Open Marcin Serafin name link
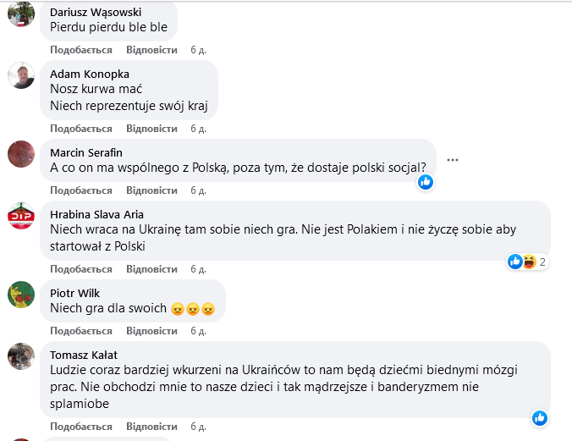Image resolution: width=572 pixels, height=441 pixels. pyautogui.click(x=86, y=152)
